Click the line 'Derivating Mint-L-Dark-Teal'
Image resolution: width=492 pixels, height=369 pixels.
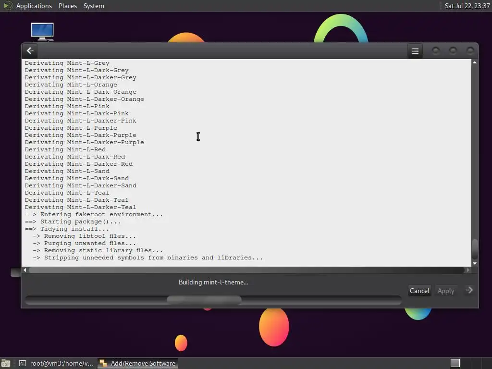pyautogui.click(x=77, y=200)
